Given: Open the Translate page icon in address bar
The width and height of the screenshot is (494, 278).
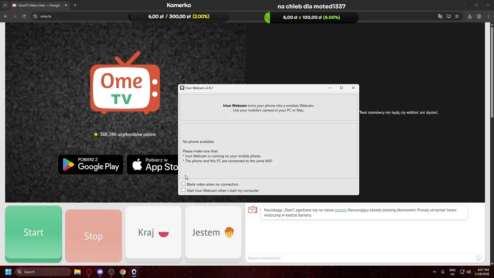Looking at the screenshot, I should click(440, 16).
